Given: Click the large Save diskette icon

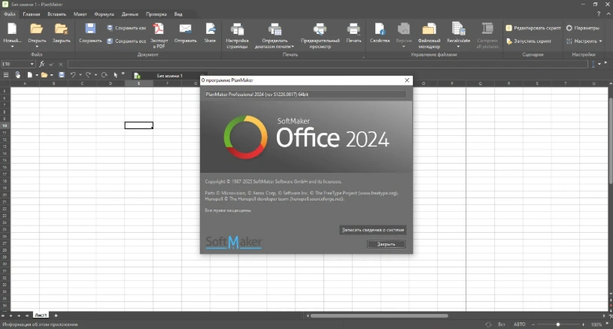Looking at the screenshot, I should click(x=90, y=29).
